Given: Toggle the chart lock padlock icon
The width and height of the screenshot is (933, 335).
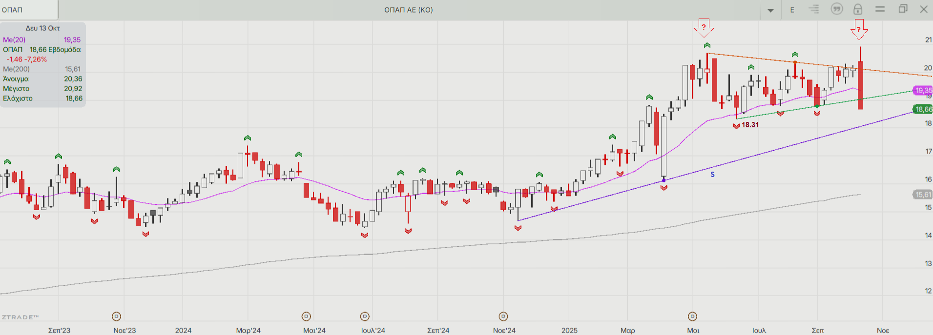Looking at the screenshot, I should point(858,9).
